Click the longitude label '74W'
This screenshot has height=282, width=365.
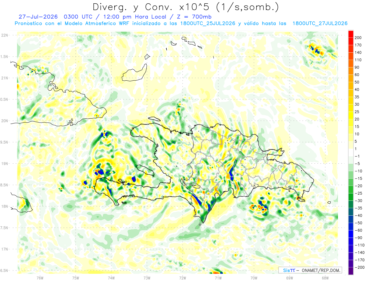coord(111,278)
